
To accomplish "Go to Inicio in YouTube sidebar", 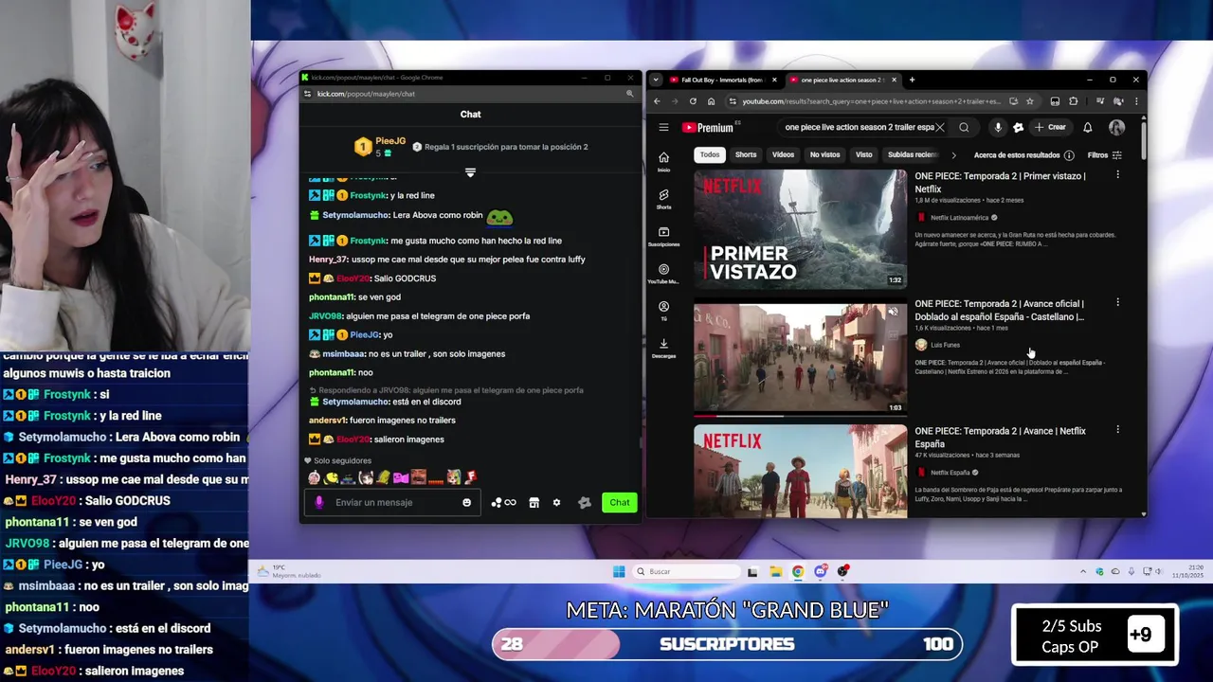I will coord(663,161).
